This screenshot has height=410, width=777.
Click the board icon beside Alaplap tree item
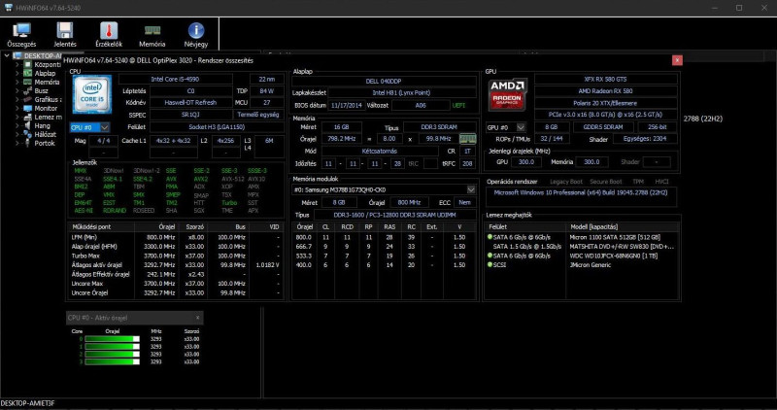coord(27,74)
